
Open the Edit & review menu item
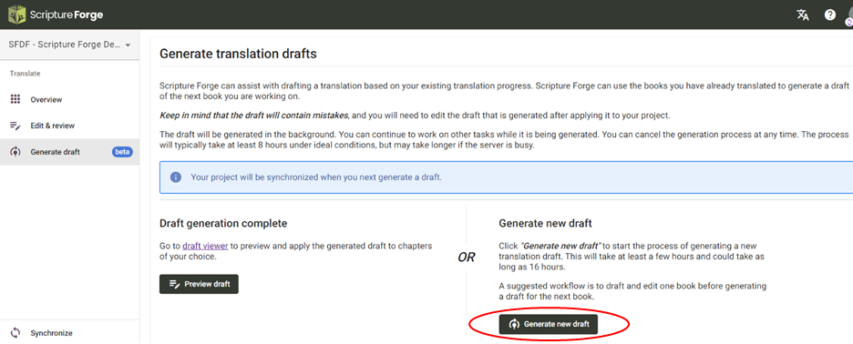click(69, 126)
